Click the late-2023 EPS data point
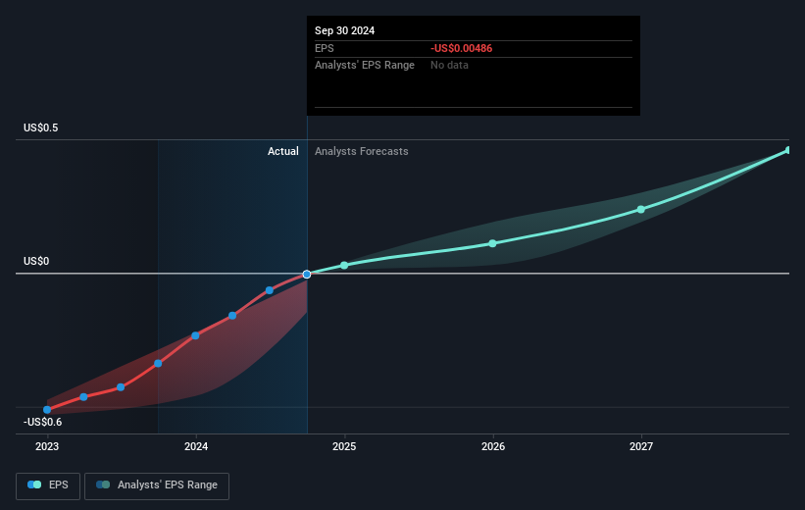Screen dimensions: 805x510 click(x=158, y=364)
